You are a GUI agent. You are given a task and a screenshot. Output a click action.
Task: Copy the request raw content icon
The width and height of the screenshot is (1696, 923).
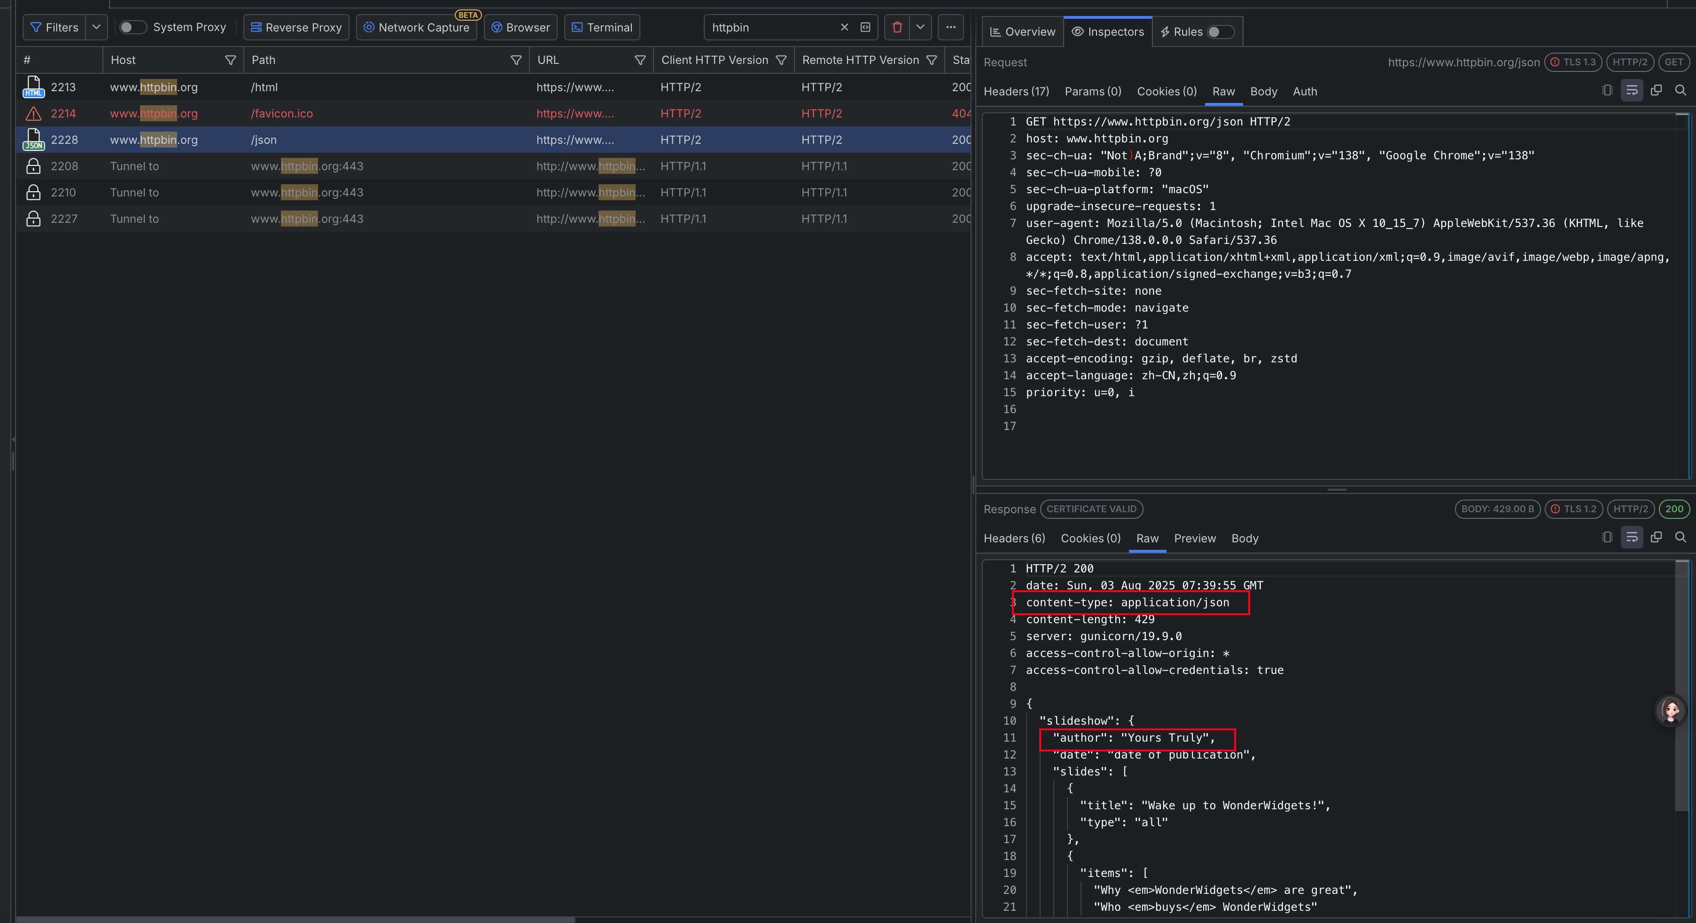[x=1656, y=90]
